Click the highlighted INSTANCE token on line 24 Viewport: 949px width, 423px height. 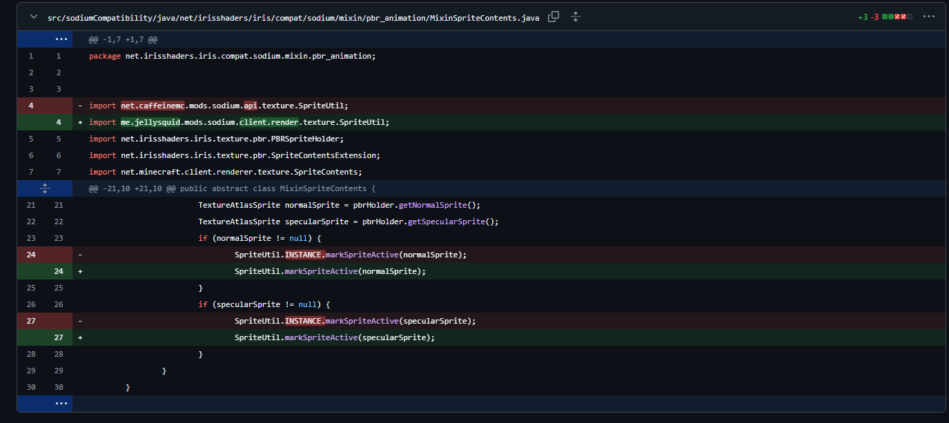tap(304, 255)
